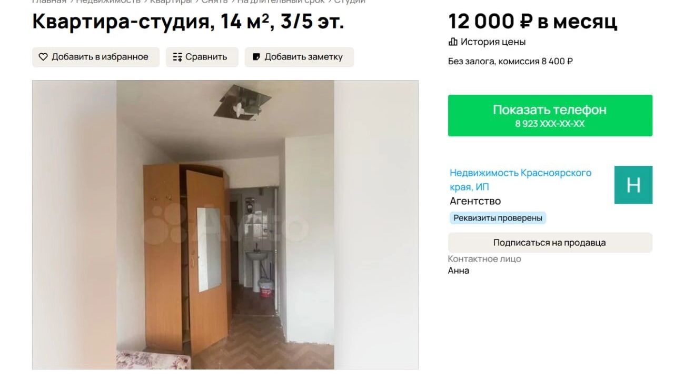Click the Реквизиты проверены badge
This screenshot has height=379, width=674.
pyautogui.click(x=498, y=218)
